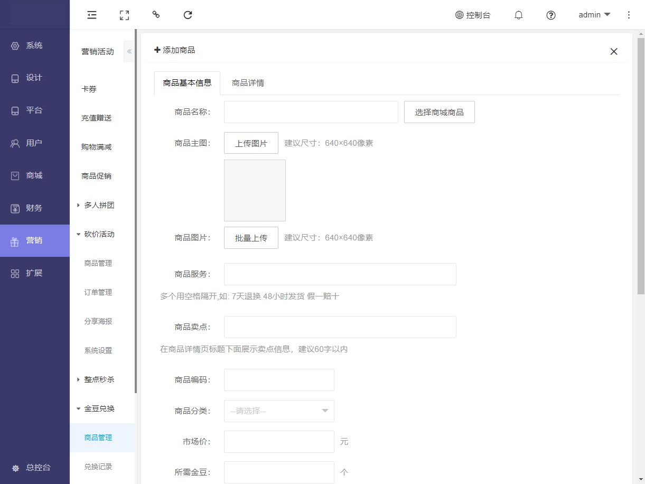Enter fullscreen mode via the top bar icon
Image resolution: width=645 pixels, height=484 pixels.
click(124, 15)
